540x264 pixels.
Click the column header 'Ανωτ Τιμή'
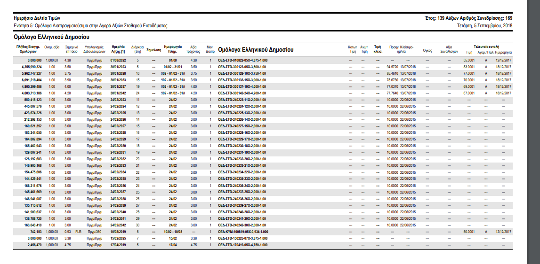(x=364, y=49)
